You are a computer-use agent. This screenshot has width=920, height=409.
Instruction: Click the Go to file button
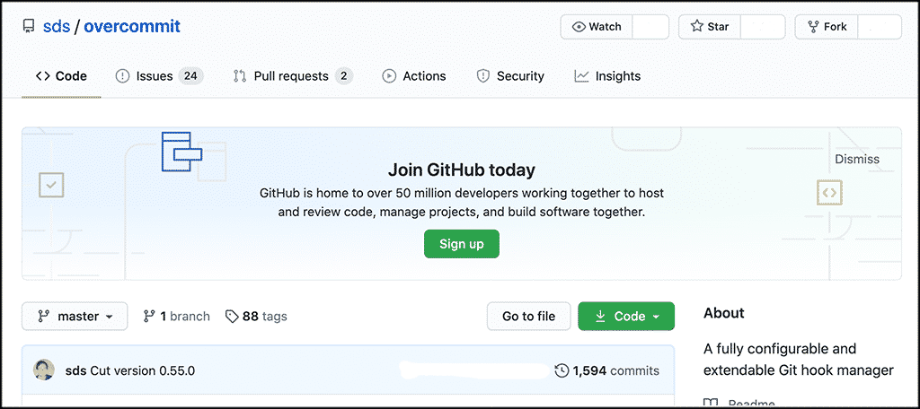tap(528, 317)
